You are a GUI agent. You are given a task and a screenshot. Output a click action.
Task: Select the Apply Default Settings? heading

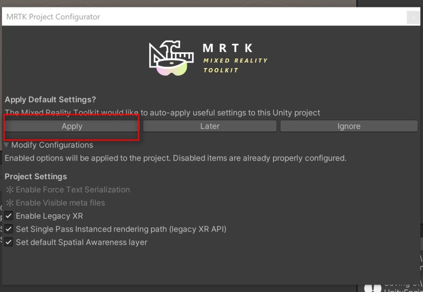(50, 100)
